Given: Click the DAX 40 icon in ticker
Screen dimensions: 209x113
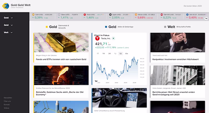Looking at the screenshot, I should (187, 15).
